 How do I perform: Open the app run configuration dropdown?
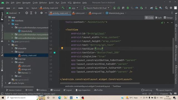pyautogui.click(x=73, y=8)
